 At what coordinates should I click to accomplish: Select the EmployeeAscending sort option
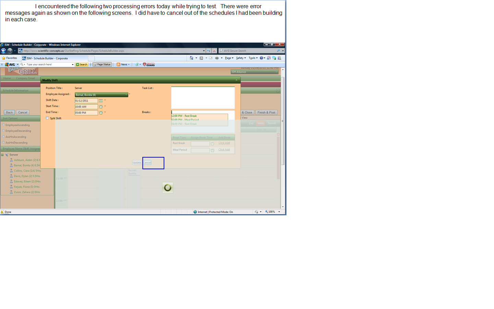3,125
